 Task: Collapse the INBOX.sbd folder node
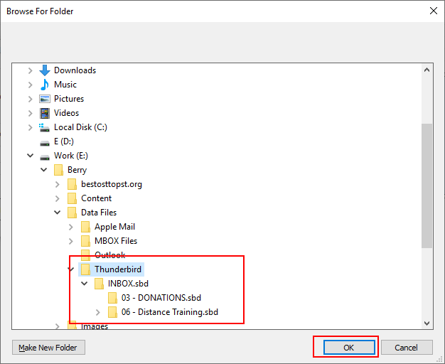(x=85, y=283)
